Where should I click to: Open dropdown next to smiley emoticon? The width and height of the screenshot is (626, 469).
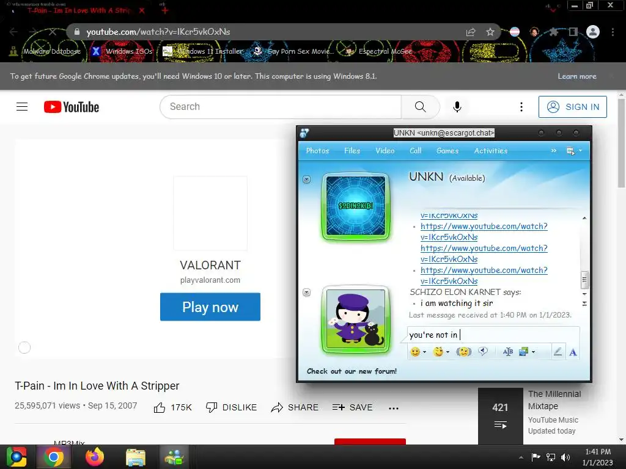(x=424, y=352)
